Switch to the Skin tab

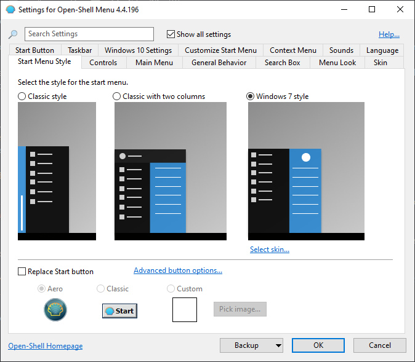(x=381, y=63)
